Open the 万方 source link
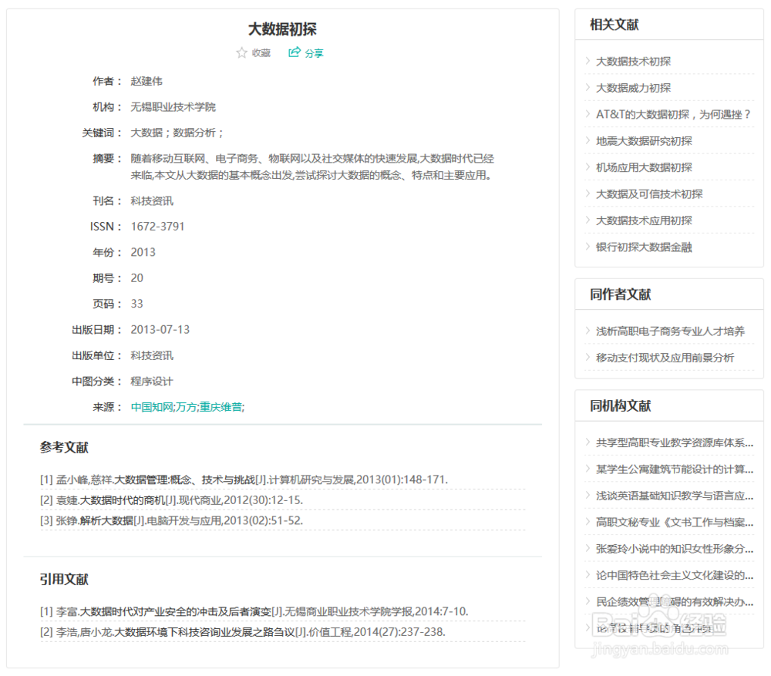The height and width of the screenshot is (676, 771). pyautogui.click(x=187, y=407)
